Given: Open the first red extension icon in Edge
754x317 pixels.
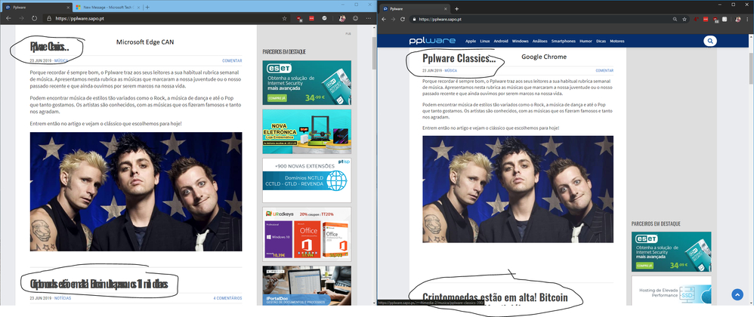Looking at the screenshot, I should pyautogui.click(x=298, y=19).
